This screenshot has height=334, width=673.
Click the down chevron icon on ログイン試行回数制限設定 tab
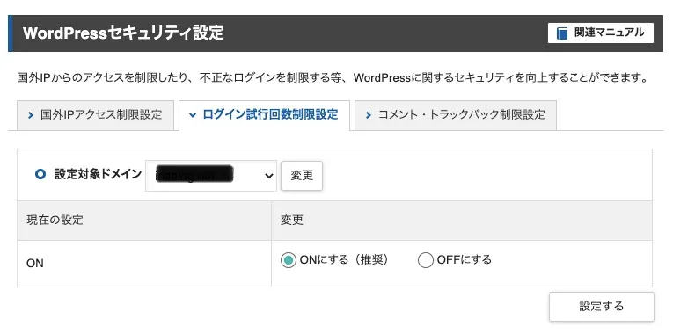pyautogui.click(x=193, y=115)
